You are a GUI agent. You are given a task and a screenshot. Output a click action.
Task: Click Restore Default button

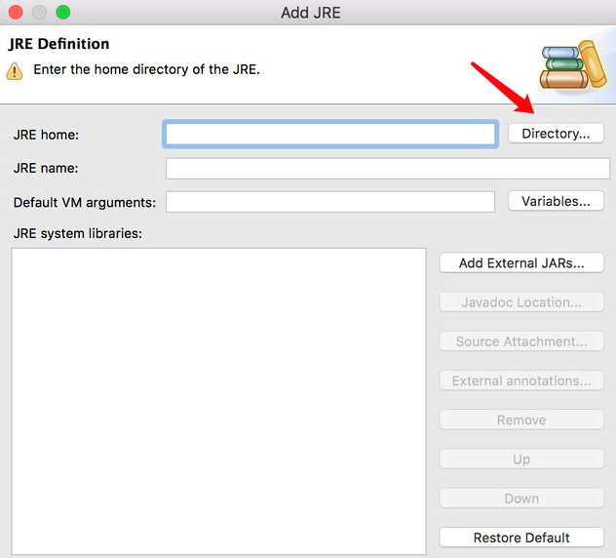point(521,538)
